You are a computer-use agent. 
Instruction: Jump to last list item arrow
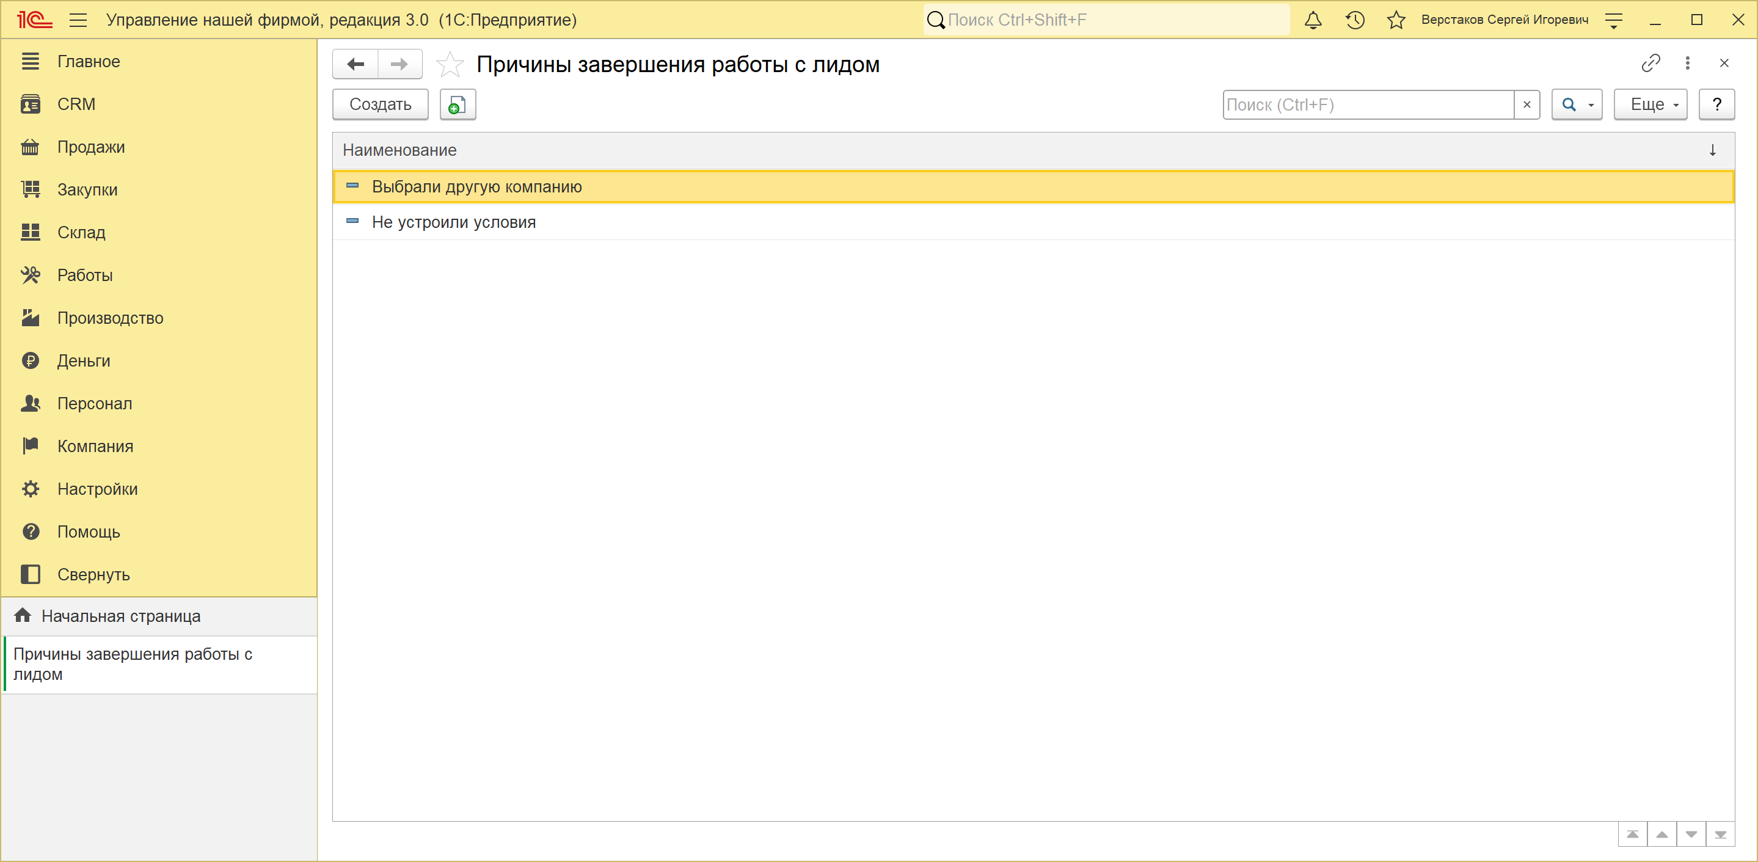1721,835
